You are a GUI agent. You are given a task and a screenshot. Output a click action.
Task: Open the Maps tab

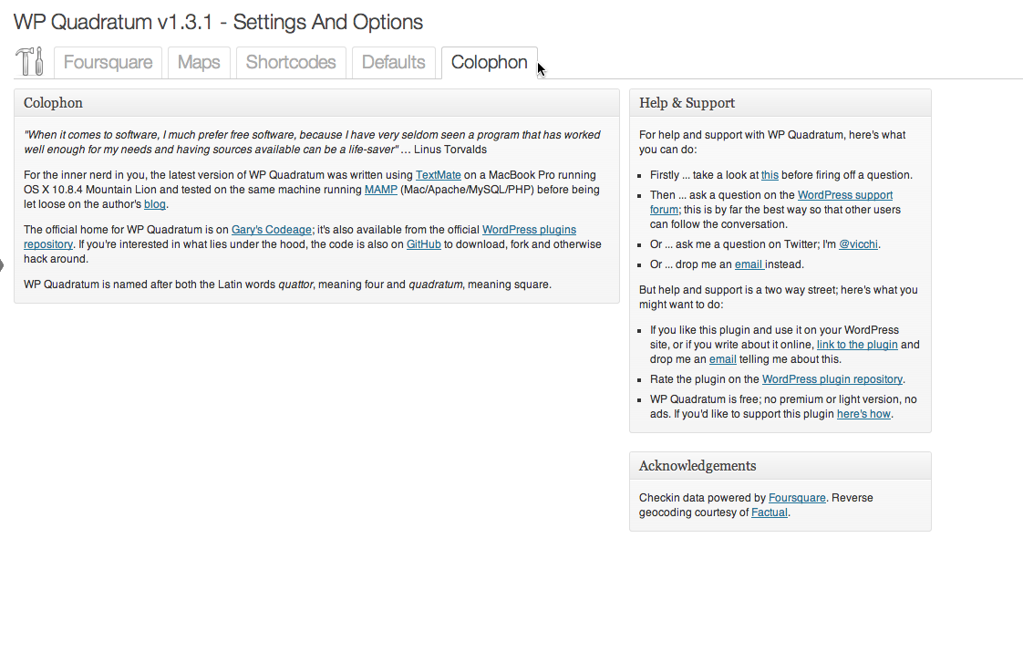point(199,63)
